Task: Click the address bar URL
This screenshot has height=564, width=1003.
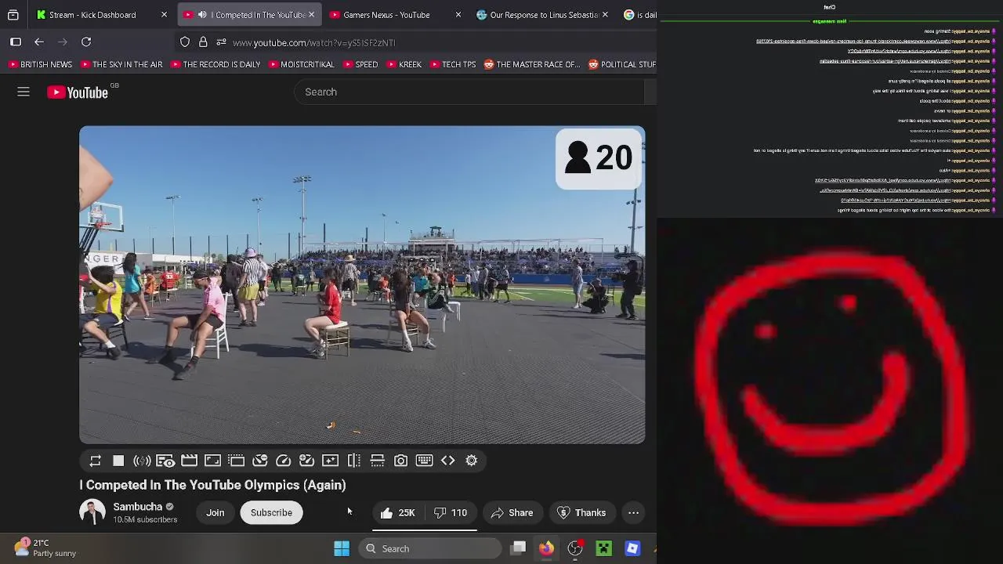Action: (314, 43)
